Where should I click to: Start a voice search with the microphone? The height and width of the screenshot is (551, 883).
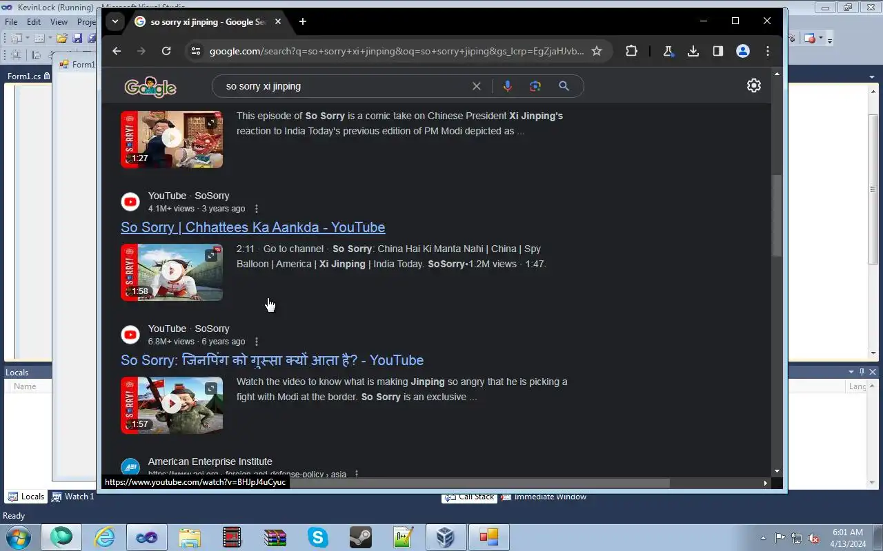[x=508, y=86]
